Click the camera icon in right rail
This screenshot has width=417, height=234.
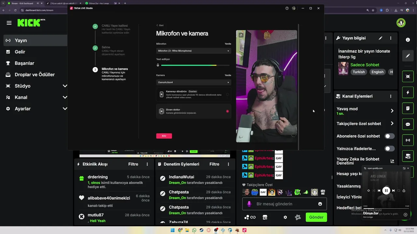pyautogui.click(x=408, y=156)
